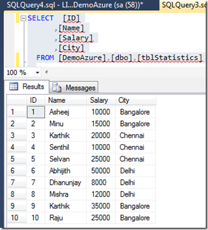Image resolution: width=208 pixels, height=230 pixels.
Task: Click Raju's Bangalore city cell
Action: coord(135,218)
